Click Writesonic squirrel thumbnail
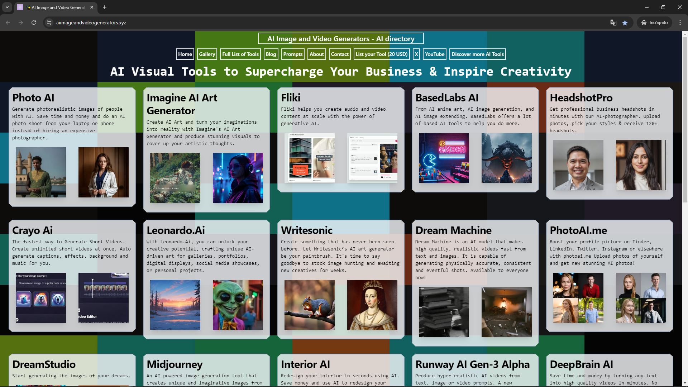Image resolution: width=688 pixels, height=387 pixels. click(310, 305)
